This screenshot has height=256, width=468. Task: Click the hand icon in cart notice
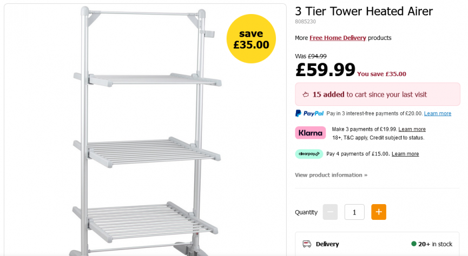pyautogui.click(x=306, y=95)
